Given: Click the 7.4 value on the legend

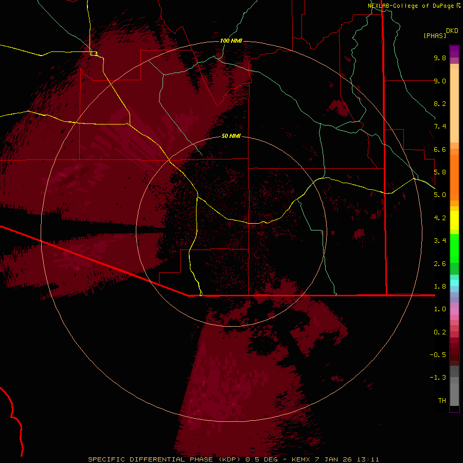Looking at the screenshot, I should (440, 127).
